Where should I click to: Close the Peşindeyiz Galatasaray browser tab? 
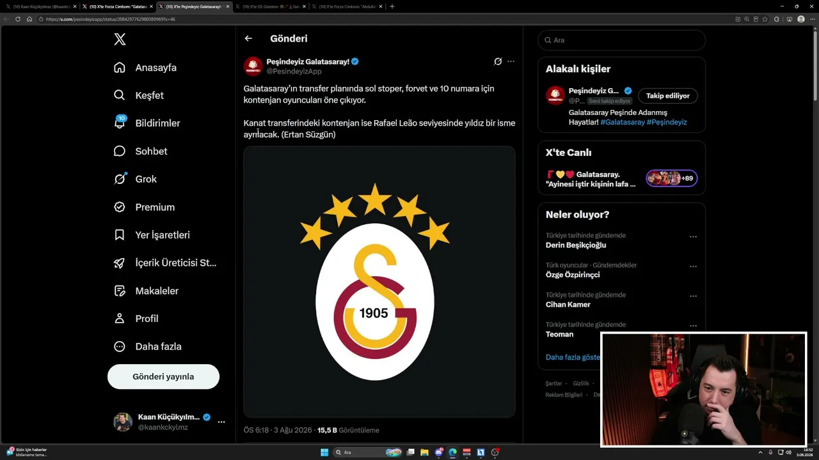click(x=228, y=6)
